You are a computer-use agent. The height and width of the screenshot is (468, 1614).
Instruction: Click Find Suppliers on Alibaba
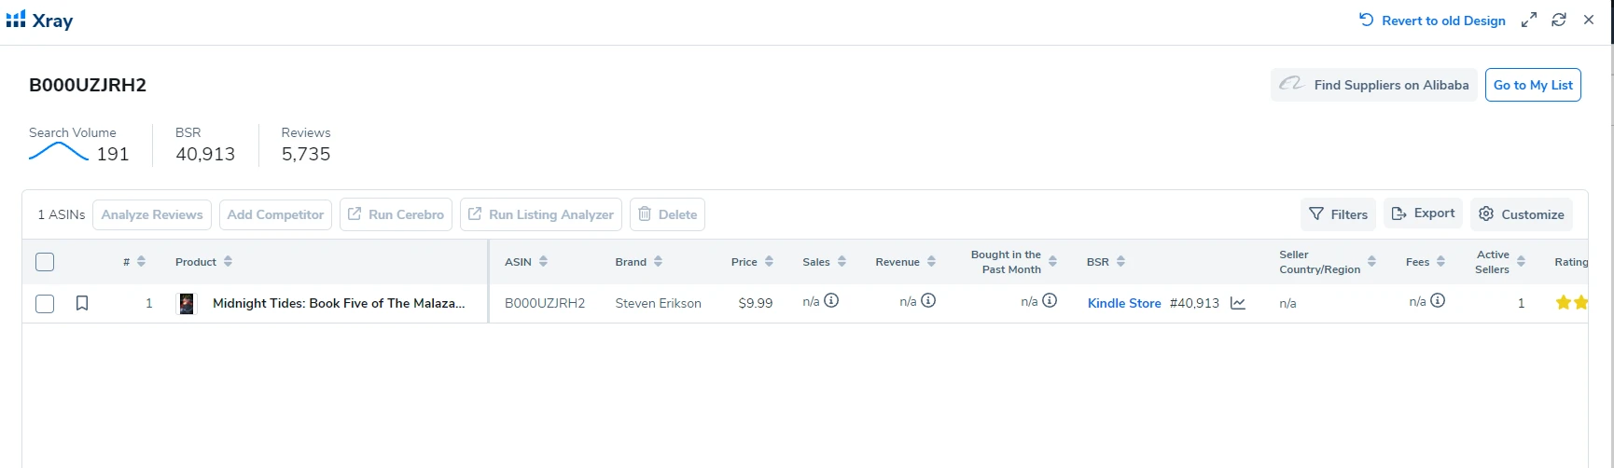(1373, 85)
